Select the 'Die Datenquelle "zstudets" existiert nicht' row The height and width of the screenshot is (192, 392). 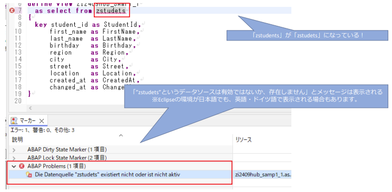pos(121,175)
